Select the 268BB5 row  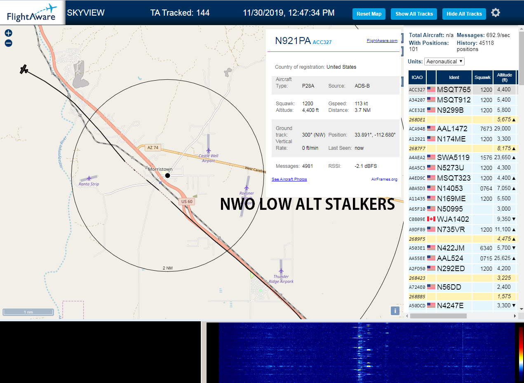(463, 296)
